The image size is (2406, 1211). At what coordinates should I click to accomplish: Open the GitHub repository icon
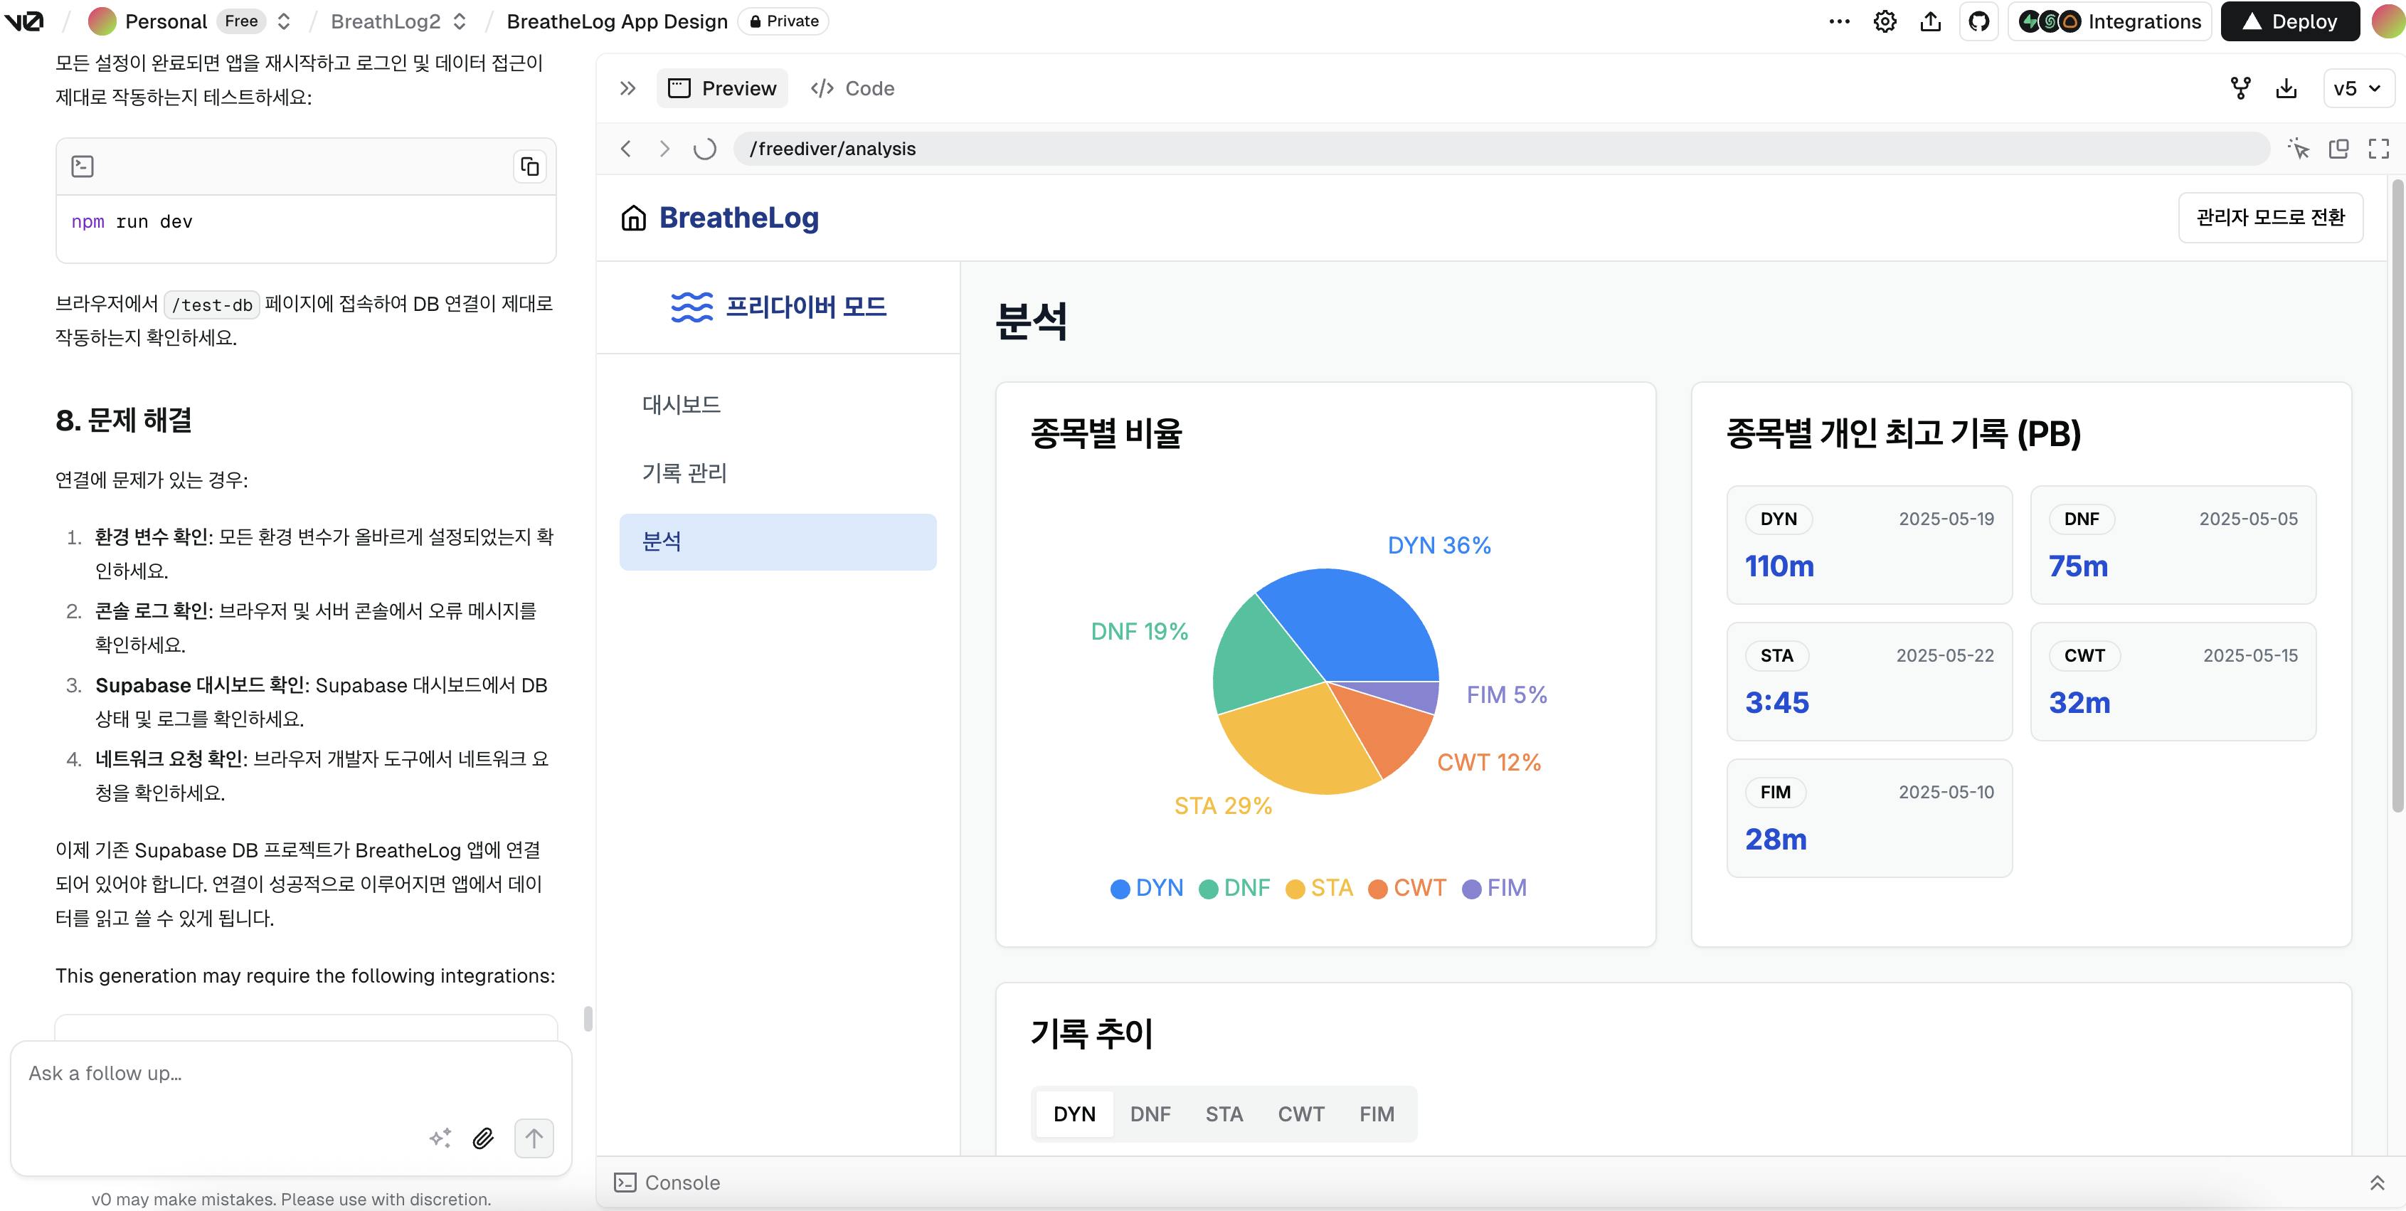pos(1978,21)
